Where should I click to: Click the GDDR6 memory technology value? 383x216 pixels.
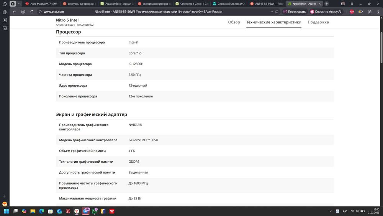tap(134, 162)
